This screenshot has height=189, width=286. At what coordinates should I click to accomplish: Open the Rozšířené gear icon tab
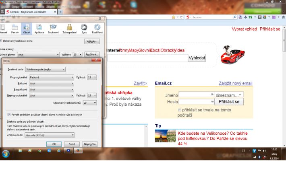click(x=97, y=29)
